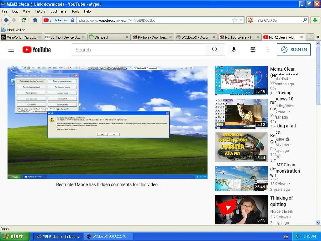Open the View menu

click(x=26, y=11)
